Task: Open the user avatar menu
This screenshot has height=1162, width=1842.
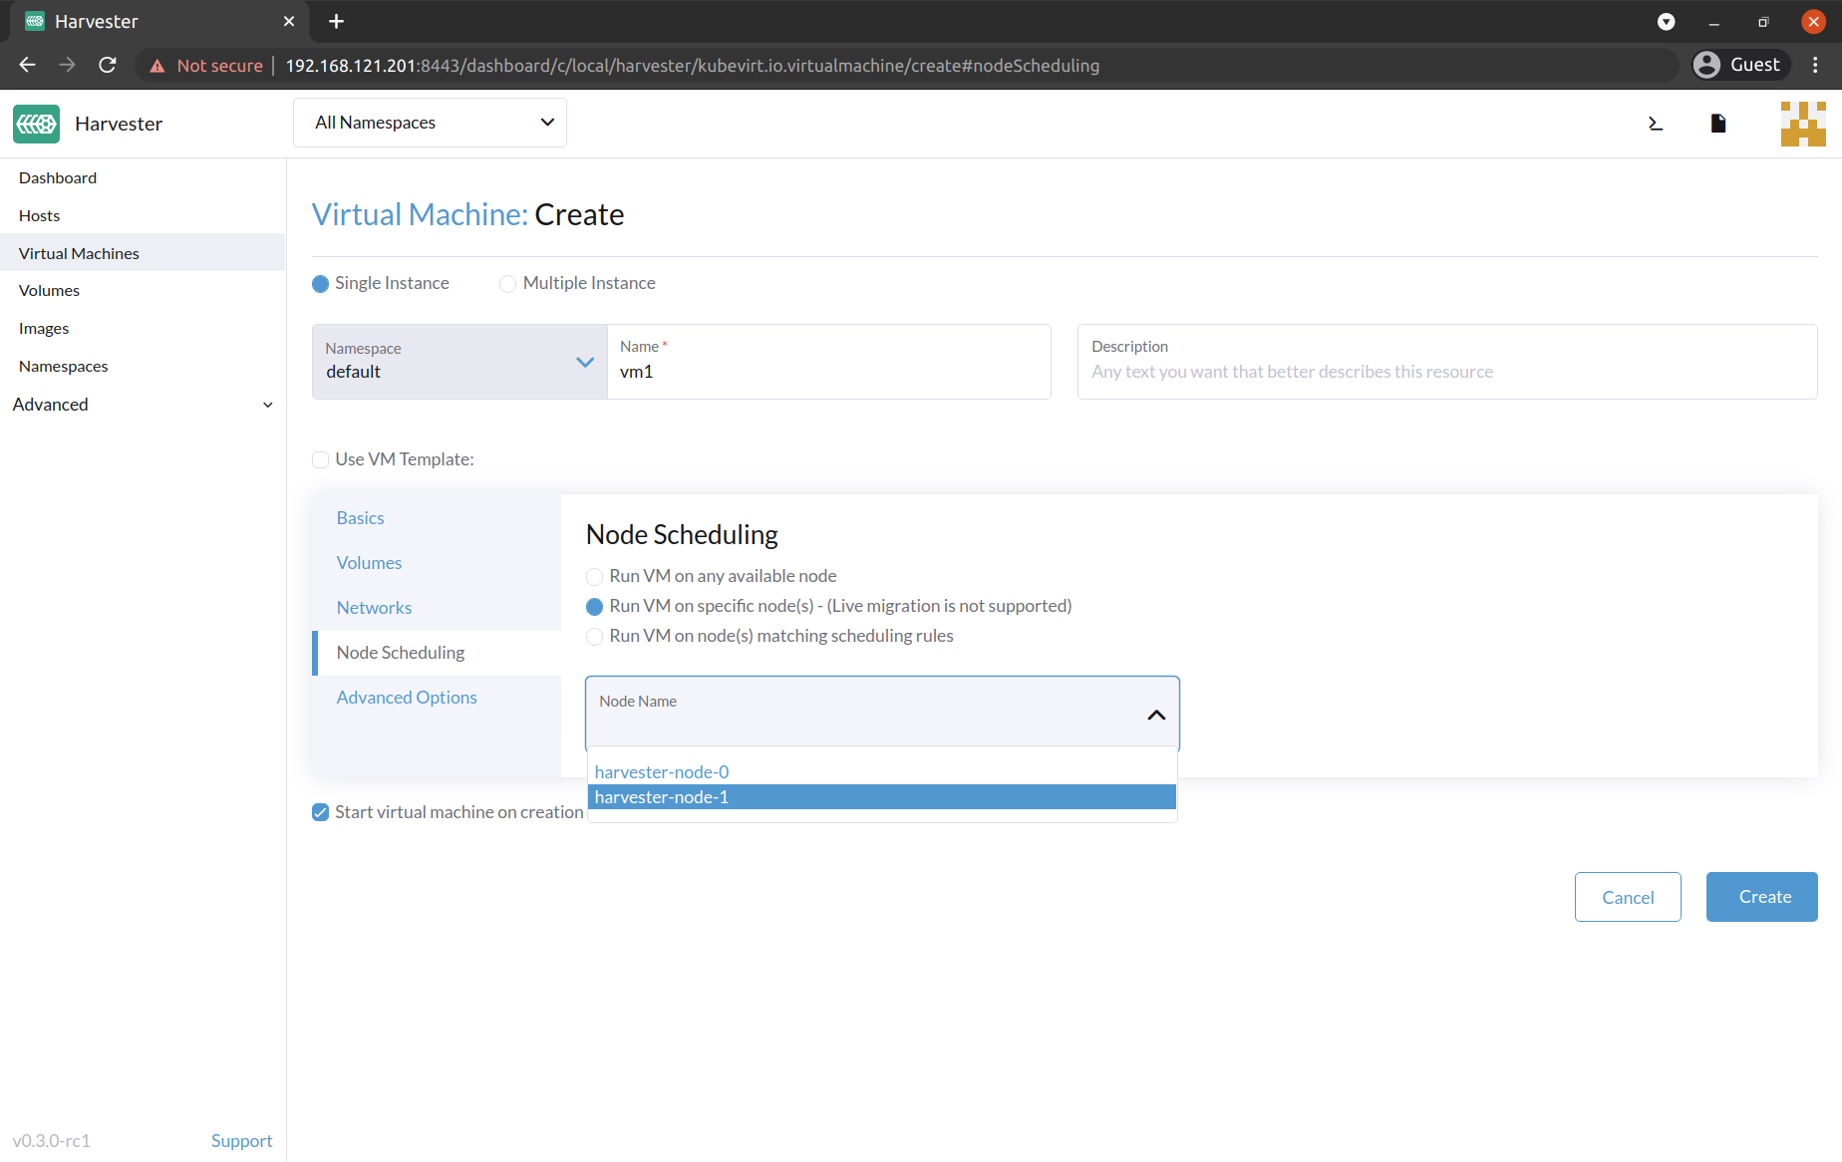Action: coord(1803,124)
